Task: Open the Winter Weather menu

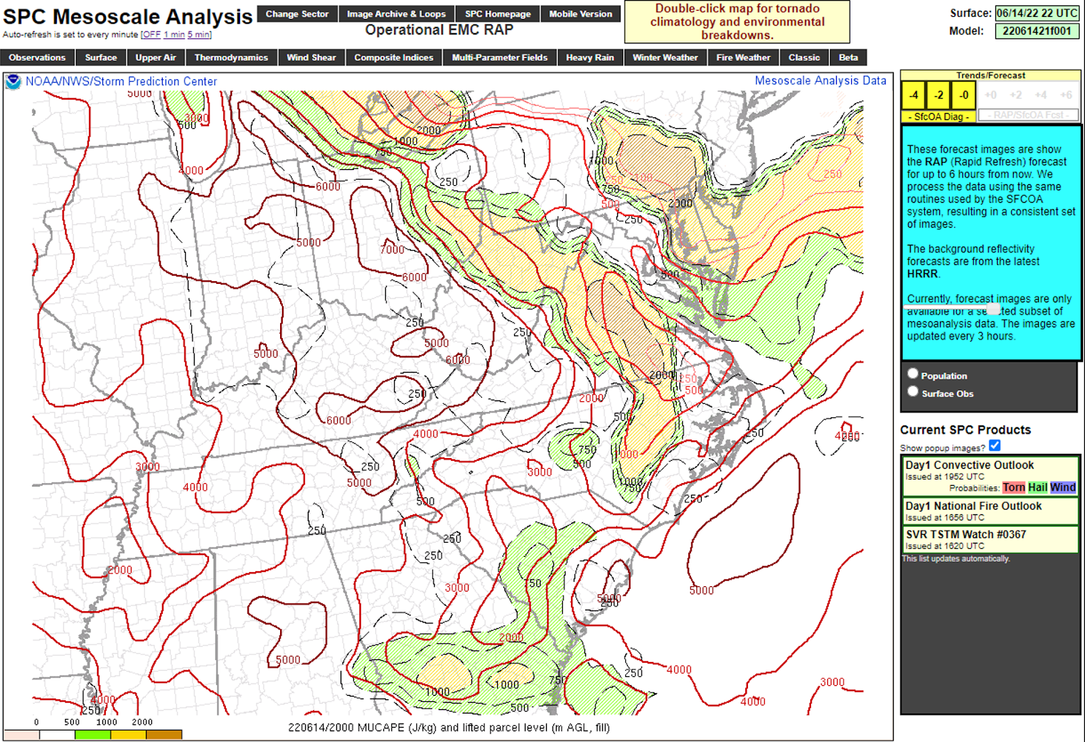Action: point(665,58)
